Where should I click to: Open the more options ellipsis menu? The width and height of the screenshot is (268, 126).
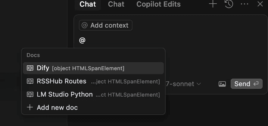coord(245,4)
